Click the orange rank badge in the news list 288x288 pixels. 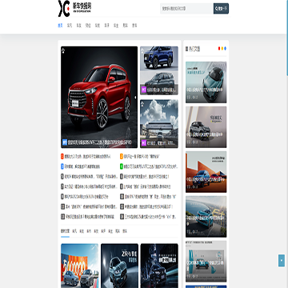click(122, 156)
